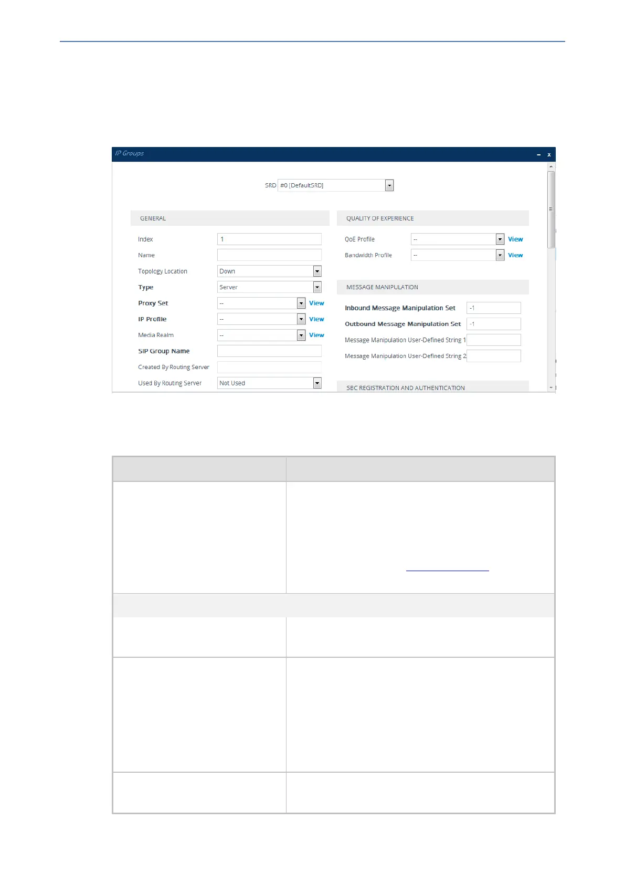Click scrollbar up arrow in dialog
625x884 pixels.
[551, 166]
